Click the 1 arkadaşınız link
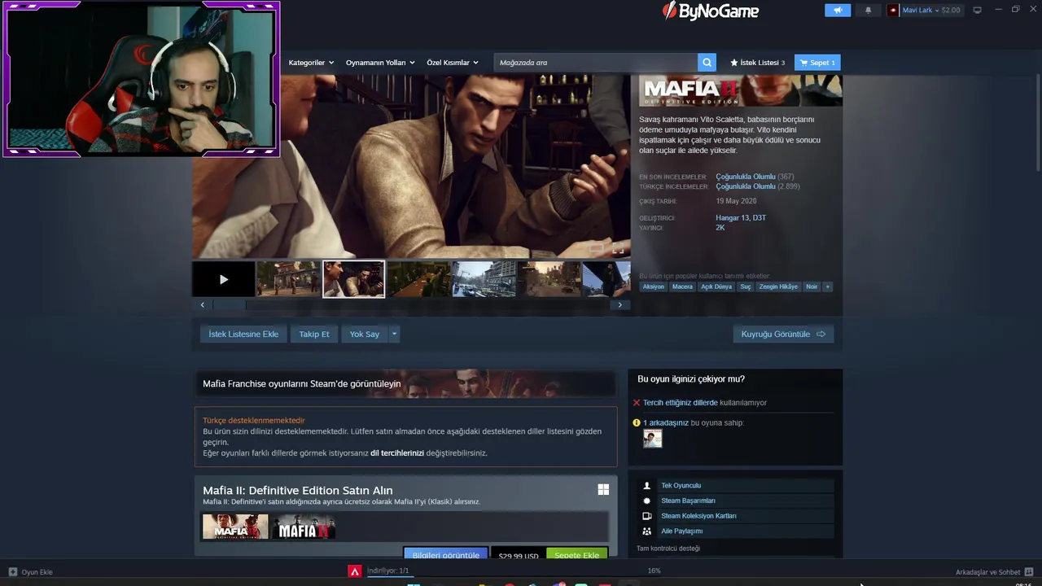 tap(666, 423)
